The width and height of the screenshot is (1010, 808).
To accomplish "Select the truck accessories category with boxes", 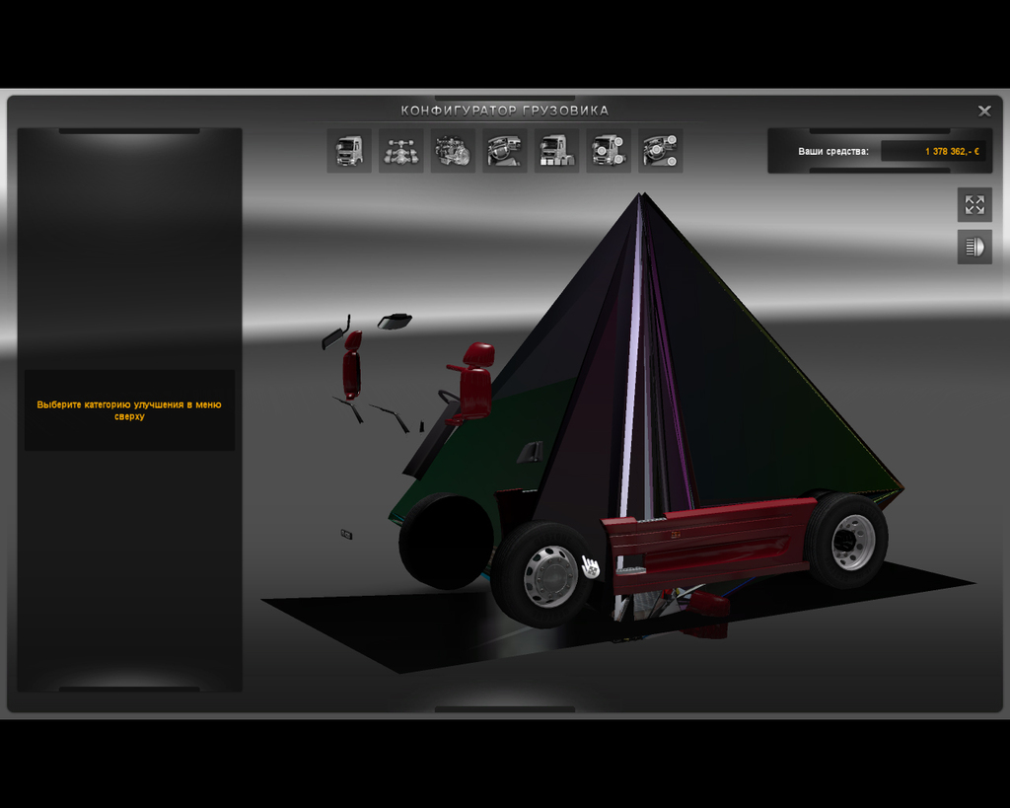I will 556,149.
